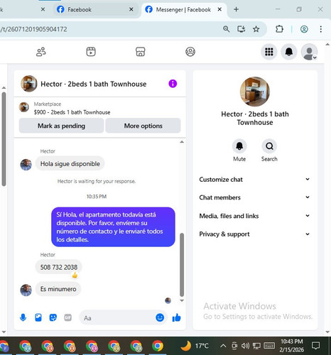The width and height of the screenshot is (331, 355).
Task: Open the Chrome profile icon
Action: tap(304, 29)
